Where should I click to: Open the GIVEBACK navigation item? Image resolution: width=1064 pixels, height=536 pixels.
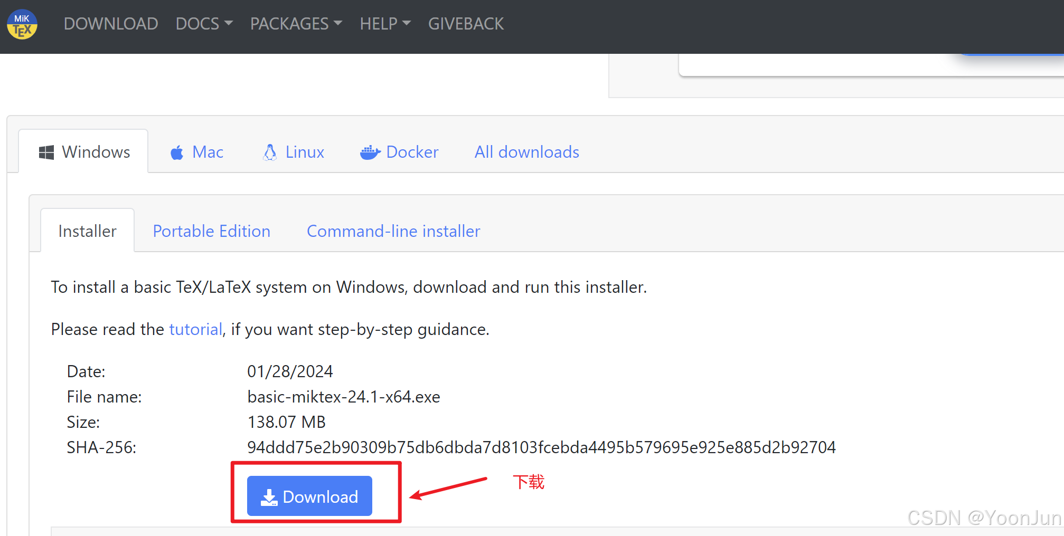point(466,24)
